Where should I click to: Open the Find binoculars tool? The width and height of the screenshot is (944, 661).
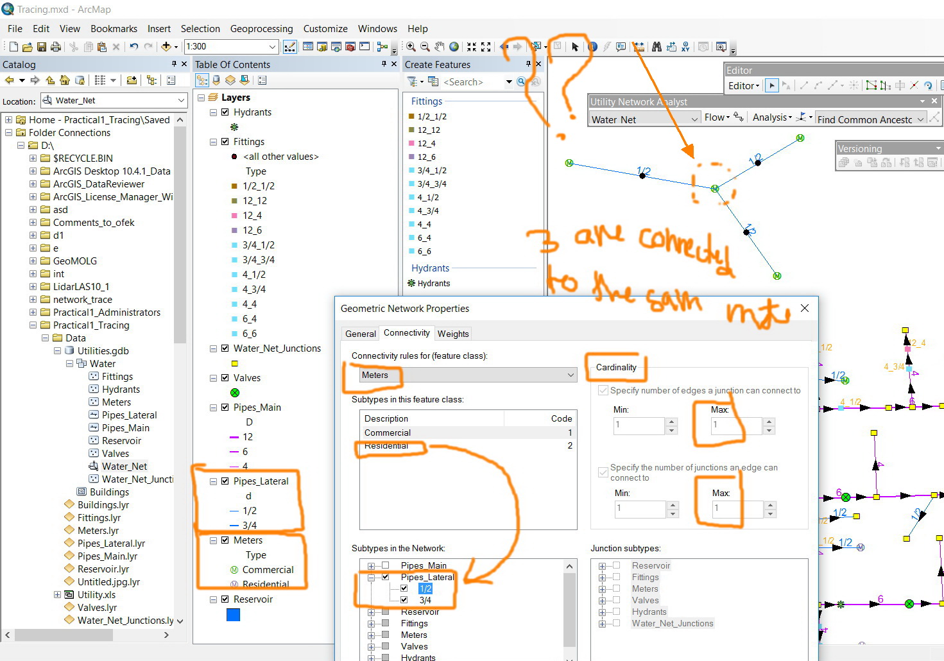[657, 47]
